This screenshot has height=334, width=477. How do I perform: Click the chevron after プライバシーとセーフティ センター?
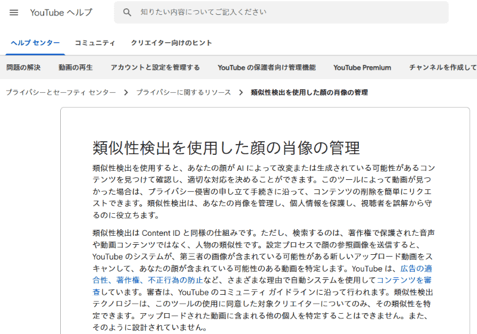coord(126,92)
